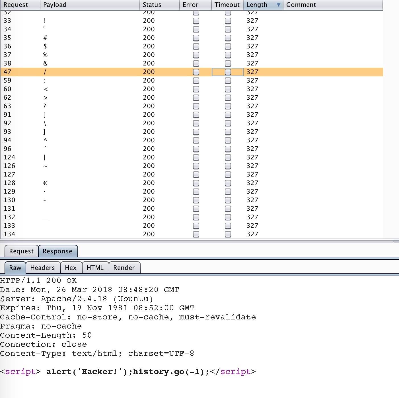Select the Raw view tab
The height and width of the screenshot is (398, 399).
[15, 268]
